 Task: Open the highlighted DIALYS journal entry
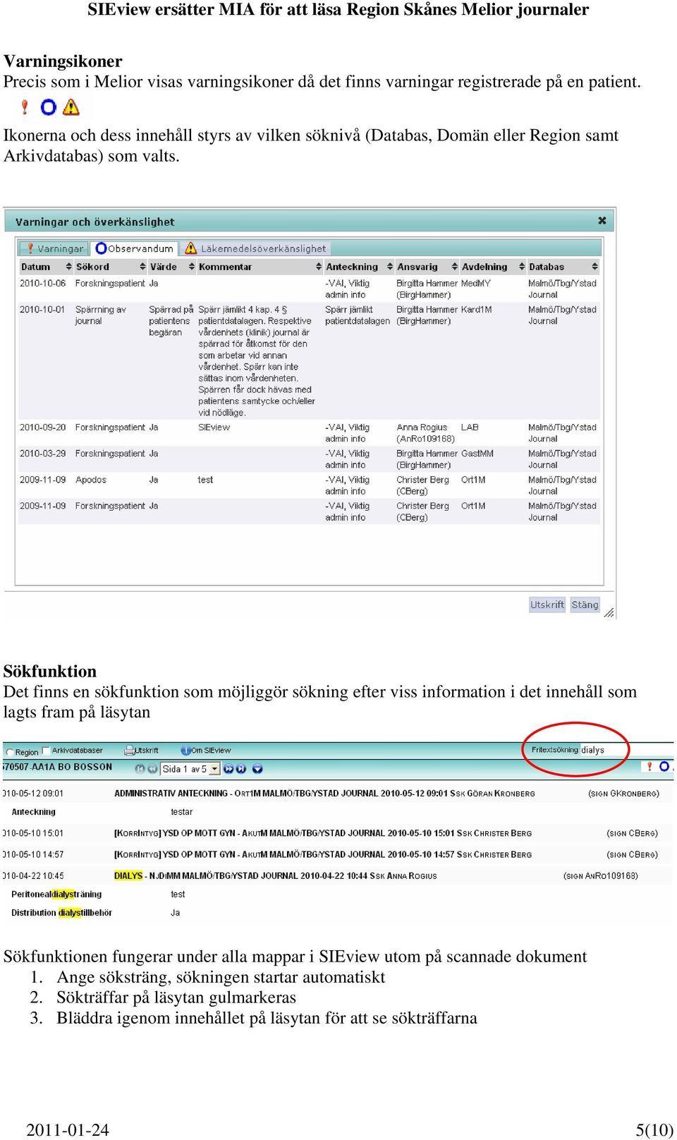pyautogui.click(x=276, y=875)
